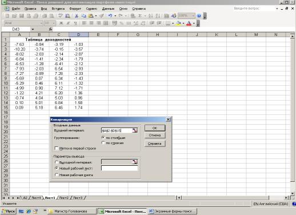Open the font size dropdown

tap(54, 23)
